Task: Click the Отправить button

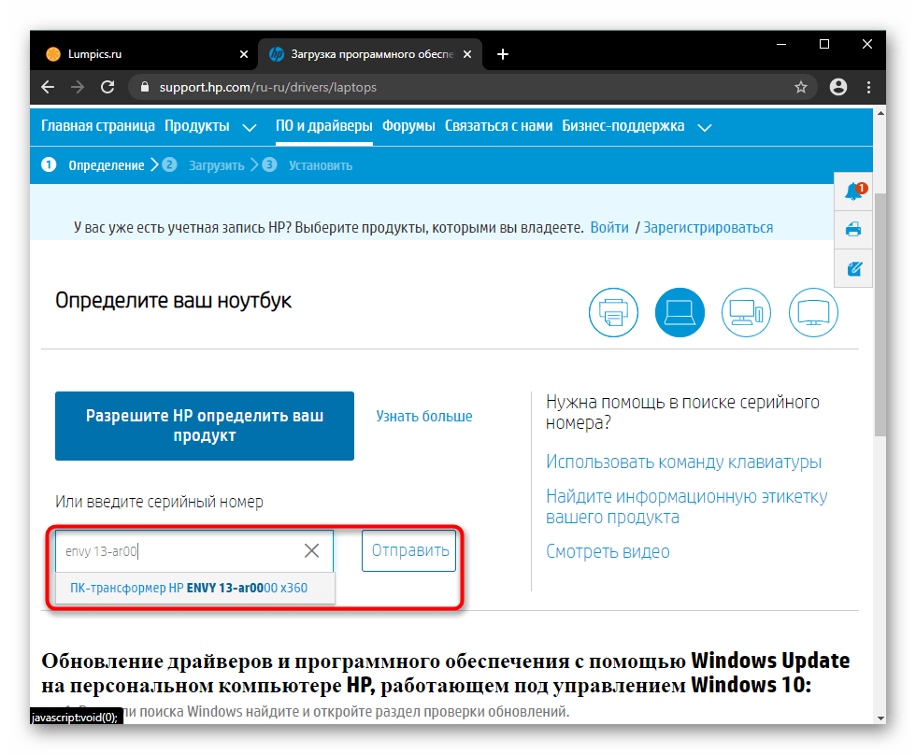Action: (x=409, y=550)
